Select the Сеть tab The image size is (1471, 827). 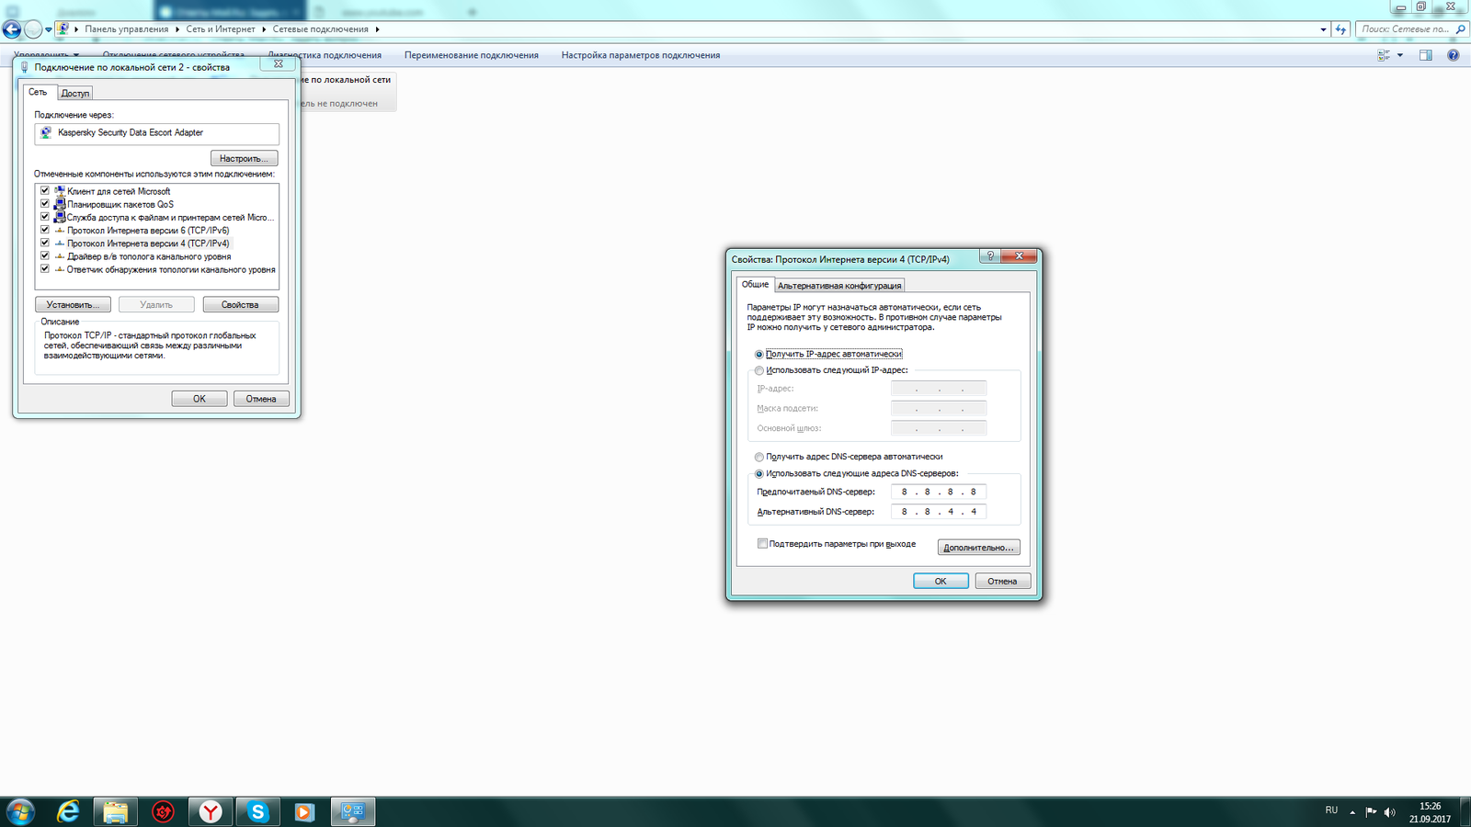coord(38,92)
